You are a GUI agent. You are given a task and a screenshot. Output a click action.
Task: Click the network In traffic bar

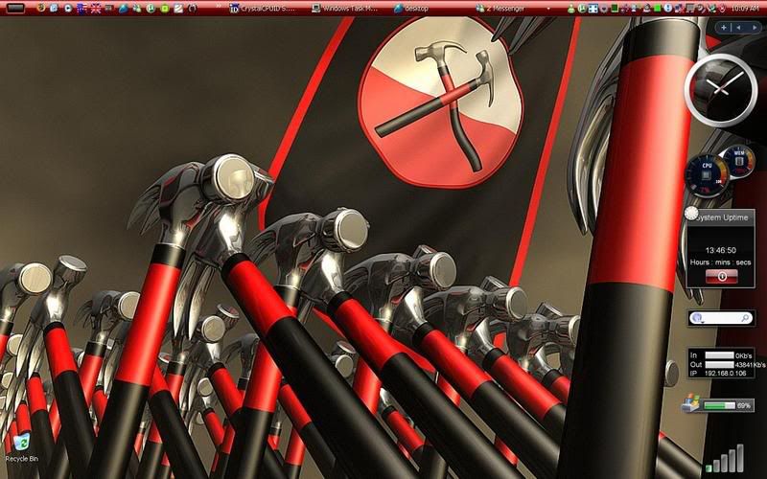719,355
